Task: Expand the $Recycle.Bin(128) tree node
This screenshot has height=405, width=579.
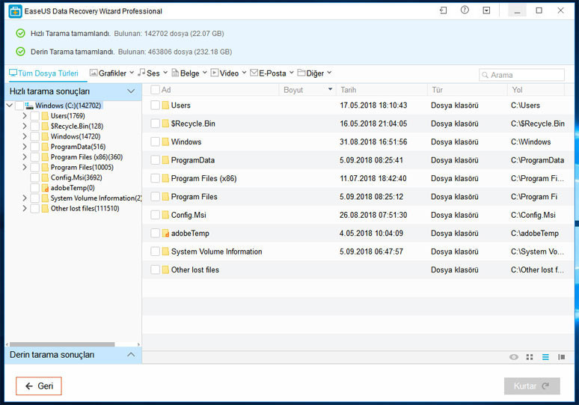Action: (25, 127)
